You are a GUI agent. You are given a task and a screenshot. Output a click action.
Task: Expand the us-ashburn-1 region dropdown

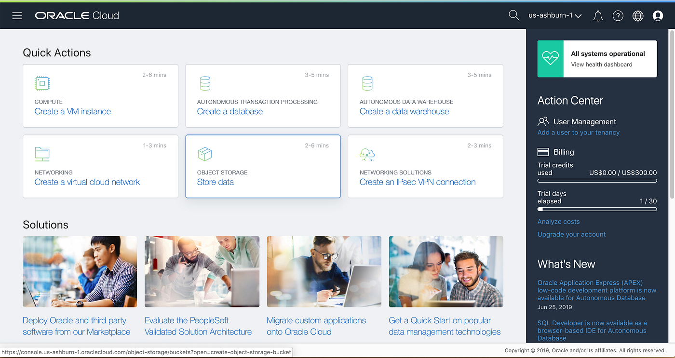554,15
